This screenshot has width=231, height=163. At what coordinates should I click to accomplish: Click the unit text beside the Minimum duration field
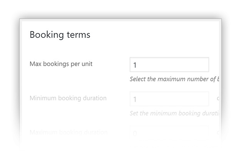point(218,98)
